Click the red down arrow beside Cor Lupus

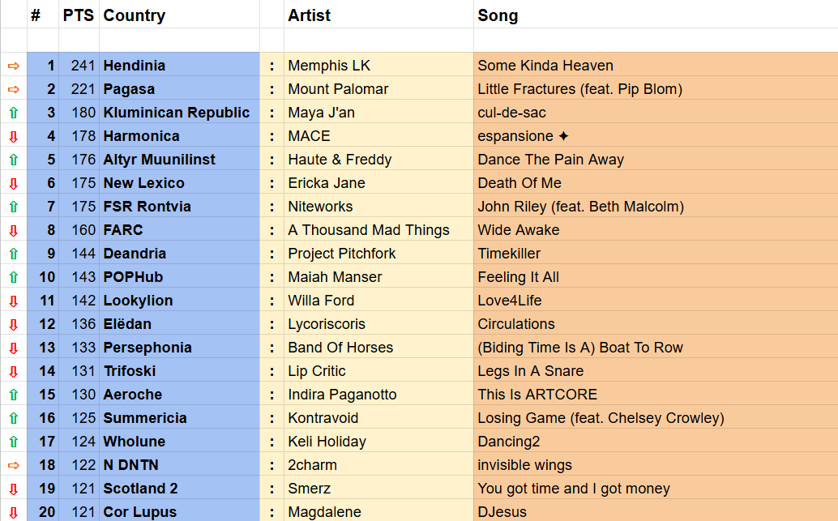13,512
